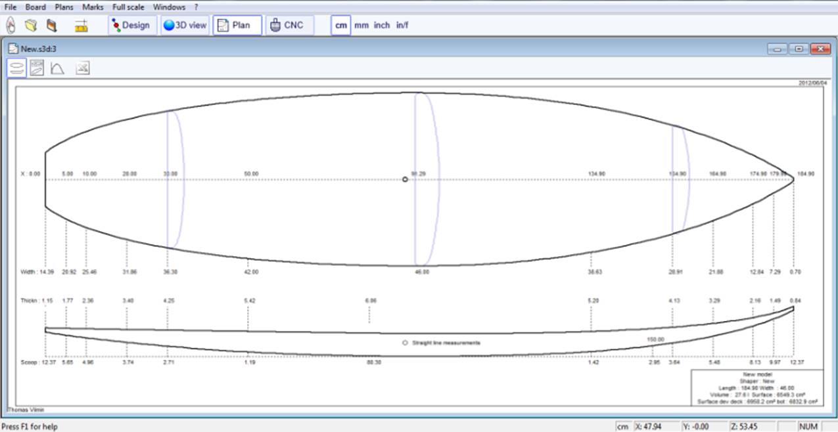Click the NUM status indicator
This screenshot has height=432, width=838.
(x=808, y=426)
